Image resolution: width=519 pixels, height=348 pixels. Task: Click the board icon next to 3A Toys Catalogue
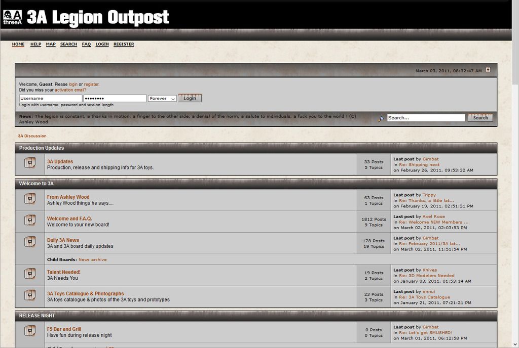[30, 295]
